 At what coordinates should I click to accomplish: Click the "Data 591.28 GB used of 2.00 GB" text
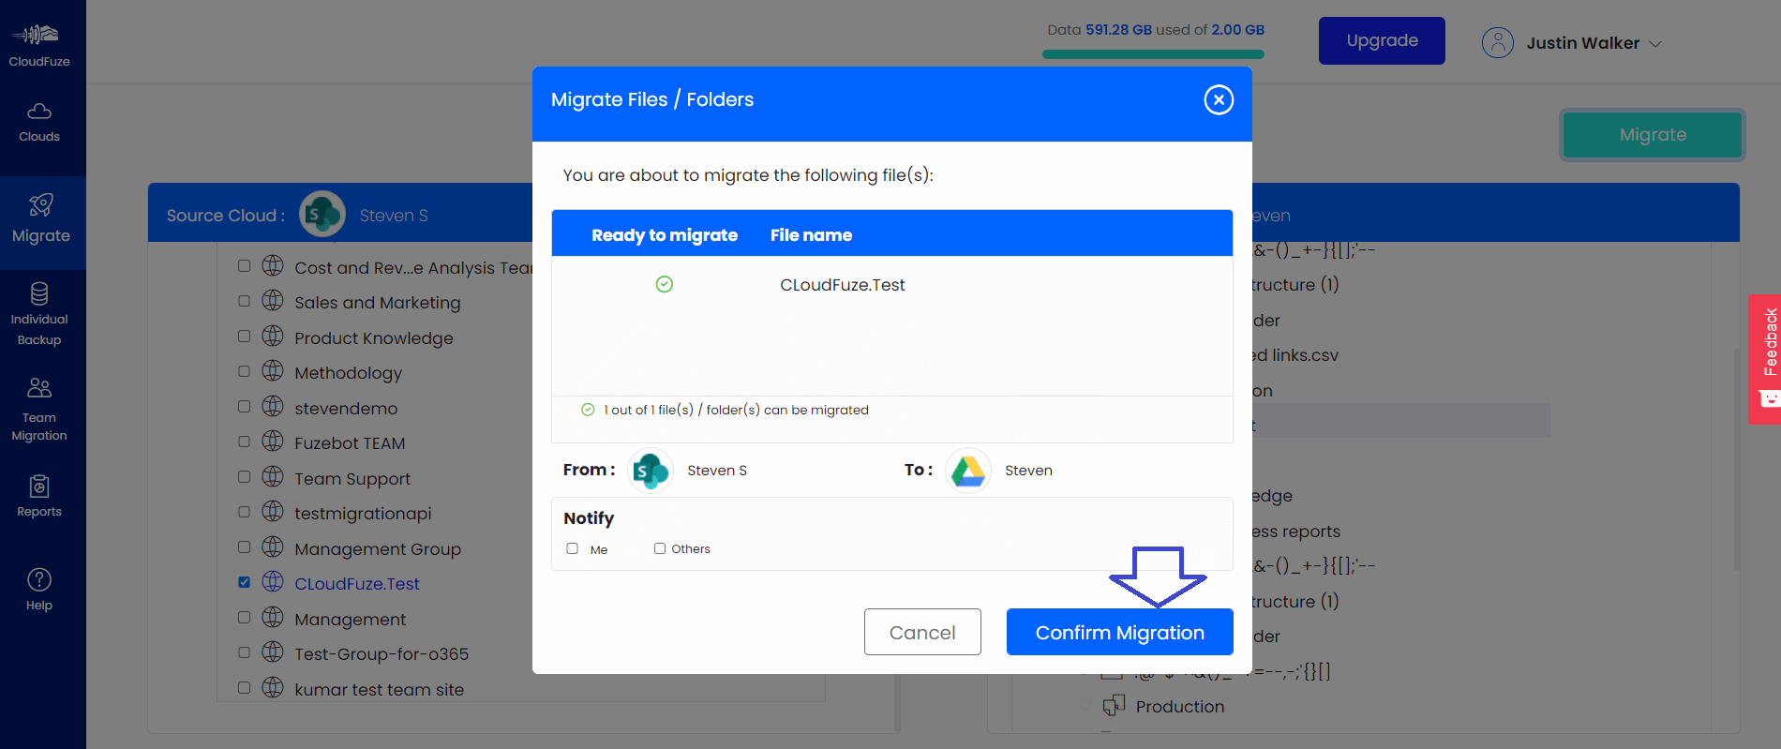(1156, 30)
